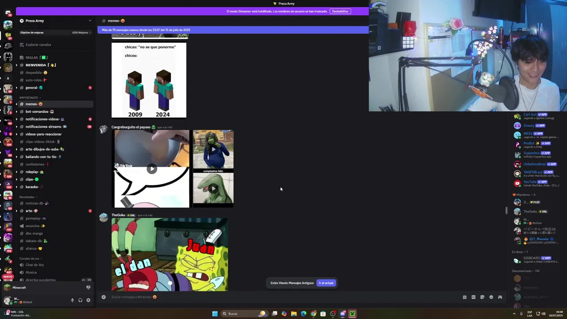
Task: Open the SpongeBob el dan Juan meme
Action: tap(170, 254)
